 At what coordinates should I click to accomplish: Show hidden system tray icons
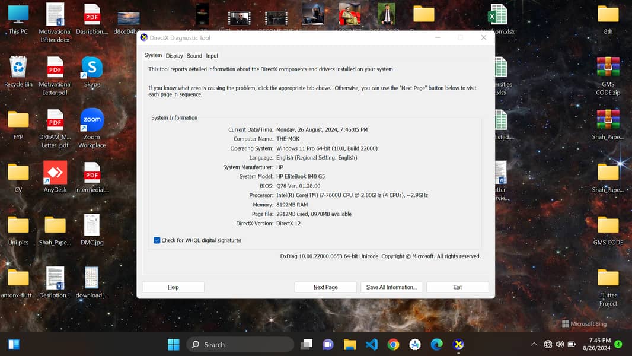[x=534, y=344]
